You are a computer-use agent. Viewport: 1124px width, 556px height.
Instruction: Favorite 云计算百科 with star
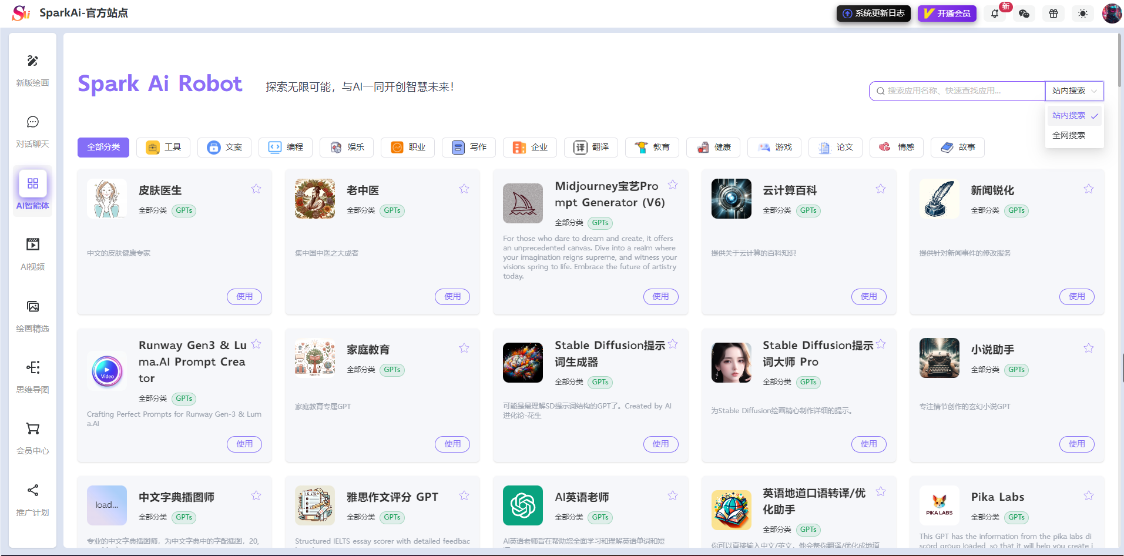click(x=881, y=189)
